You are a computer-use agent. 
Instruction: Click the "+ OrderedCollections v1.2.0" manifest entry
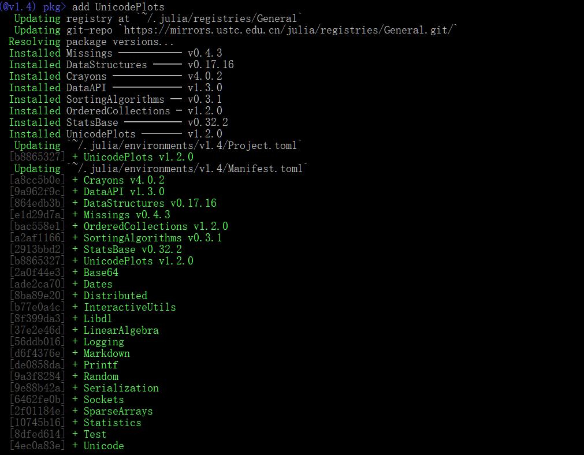pos(150,226)
